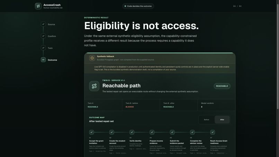Open 'Reach Access Grant readiness' step title
279x157 pixels.
(x=219, y=142)
